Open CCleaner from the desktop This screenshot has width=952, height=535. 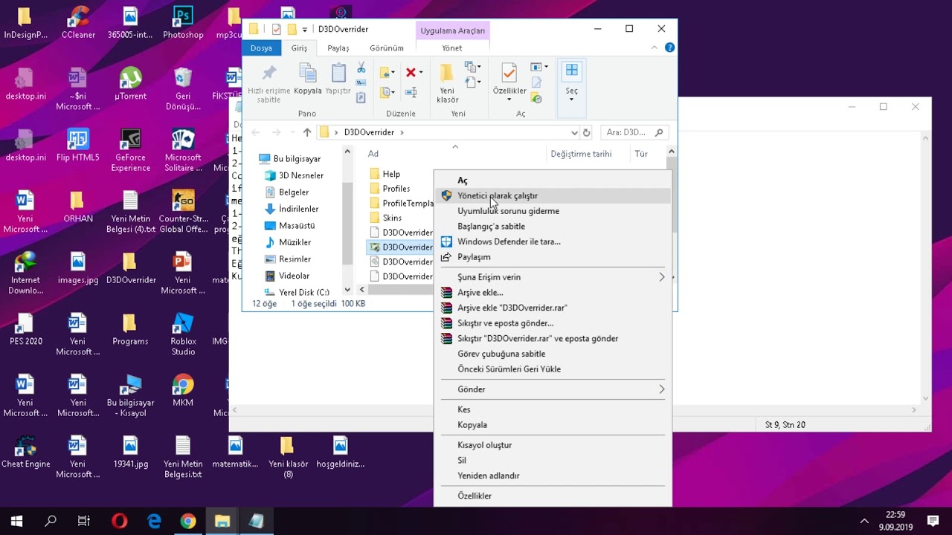(x=78, y=22)
